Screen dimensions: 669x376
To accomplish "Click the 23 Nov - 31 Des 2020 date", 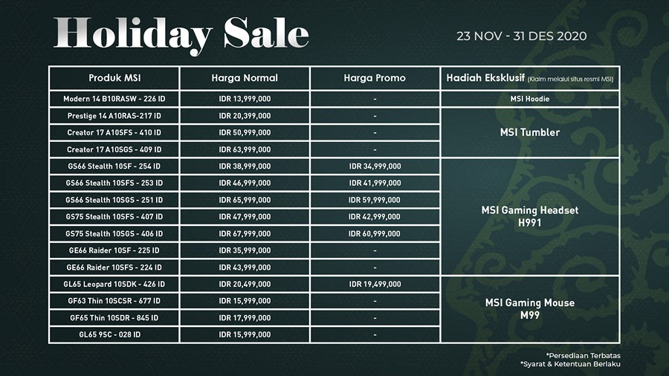I will [522, 36].
